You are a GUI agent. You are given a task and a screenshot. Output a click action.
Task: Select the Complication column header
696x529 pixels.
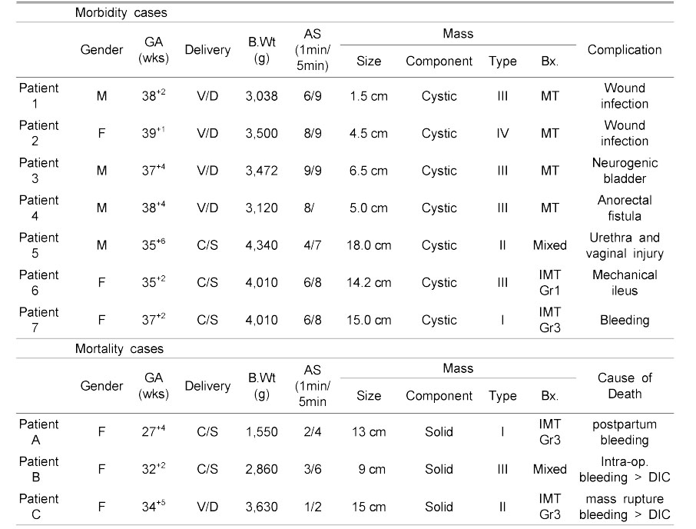(x=624, y=50)
